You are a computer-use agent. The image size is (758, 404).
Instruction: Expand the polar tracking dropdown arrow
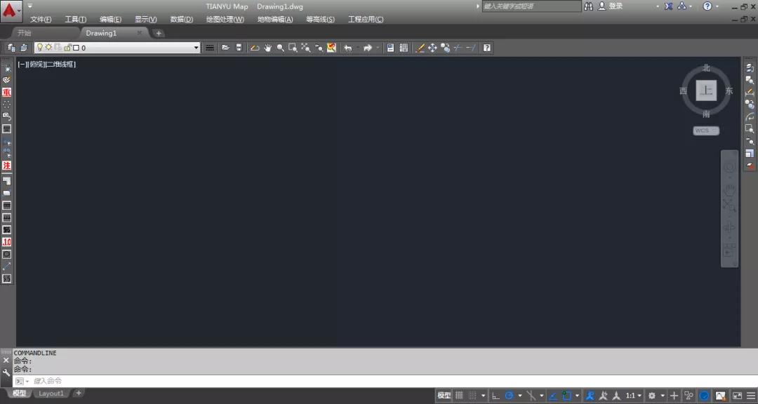tap(519, 396)
